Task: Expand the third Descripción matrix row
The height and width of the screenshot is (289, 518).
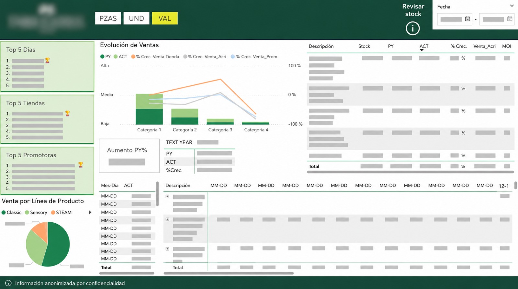Action: pyautogui.click(x=167, y=249)
